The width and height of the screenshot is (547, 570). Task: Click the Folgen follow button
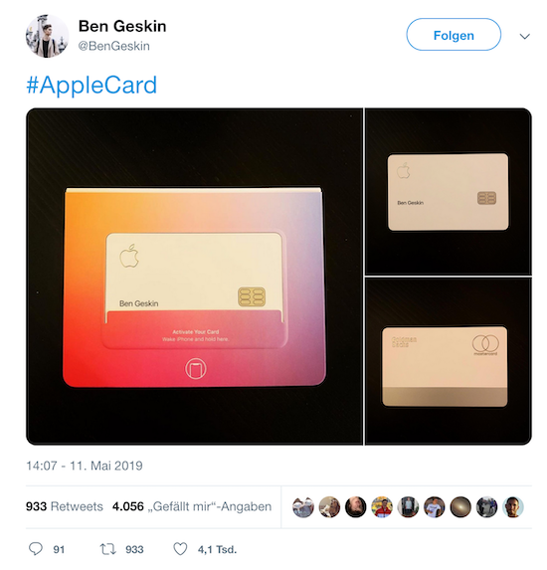point(454,35)
